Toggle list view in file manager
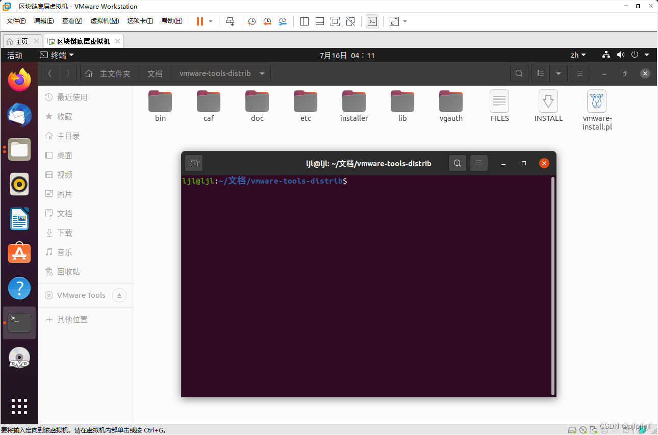 click(541, 73)
